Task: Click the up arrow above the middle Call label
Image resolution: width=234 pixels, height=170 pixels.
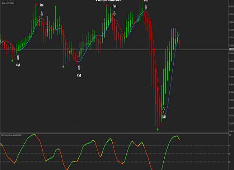Action: coord(79,68)
